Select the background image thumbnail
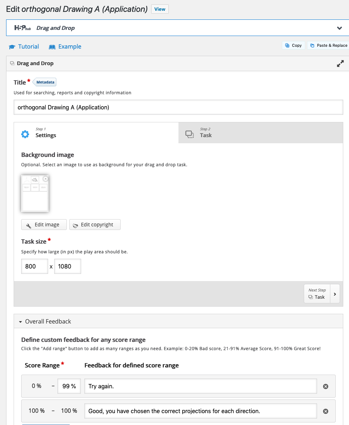Image resolution: width=349 pixels, height=425 pixels. (x=34, y=194)
